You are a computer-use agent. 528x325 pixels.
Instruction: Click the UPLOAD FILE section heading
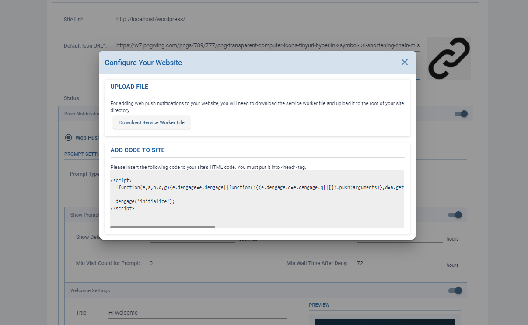click(129, 87)
